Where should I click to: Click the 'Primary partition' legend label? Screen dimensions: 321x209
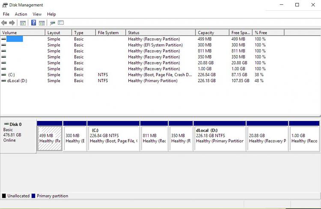point(52,196)
